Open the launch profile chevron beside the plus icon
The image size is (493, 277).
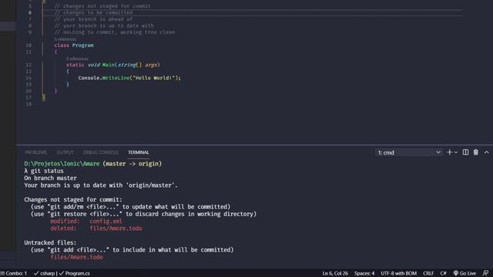[456, 152]
